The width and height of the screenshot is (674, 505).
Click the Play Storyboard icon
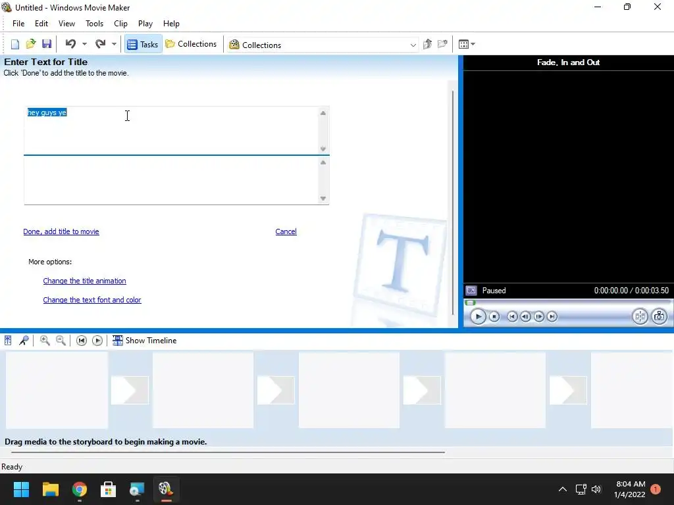pos(97,341)
